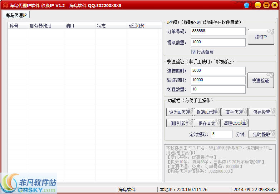Click the red app logo icon in title bar
This screenshot has height=194, width=280.
[5, 5]
